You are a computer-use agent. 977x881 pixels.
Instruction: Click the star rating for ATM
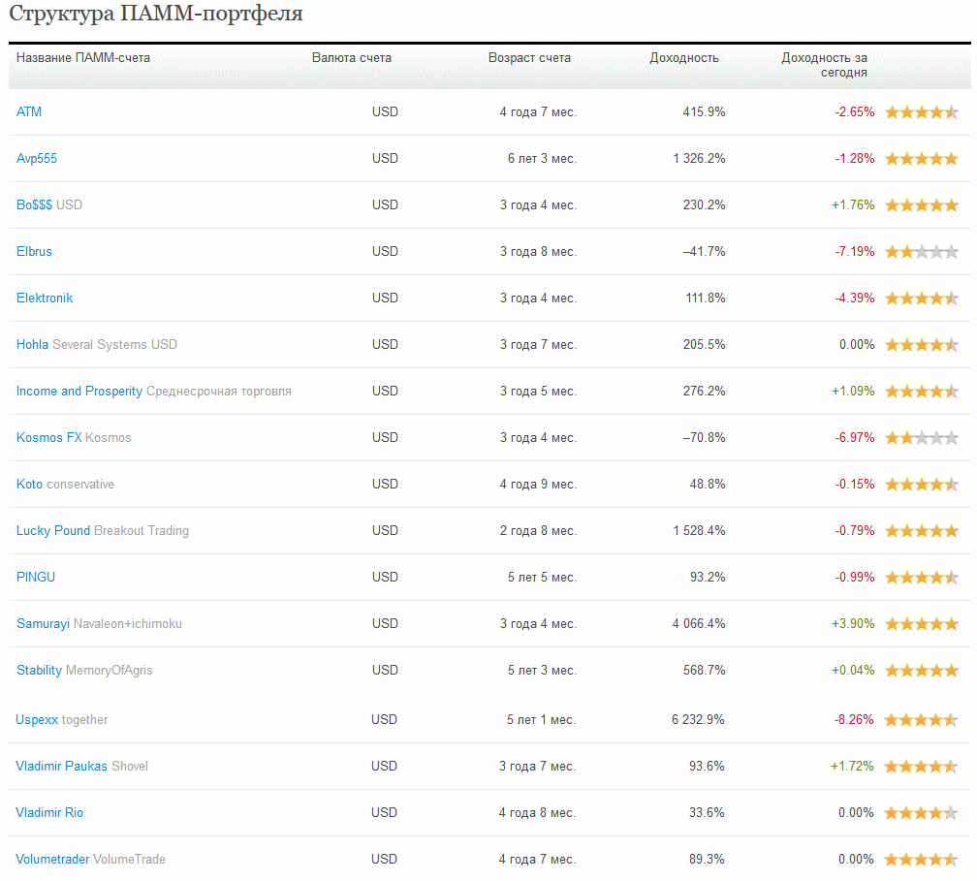click(x=921, y=112)
